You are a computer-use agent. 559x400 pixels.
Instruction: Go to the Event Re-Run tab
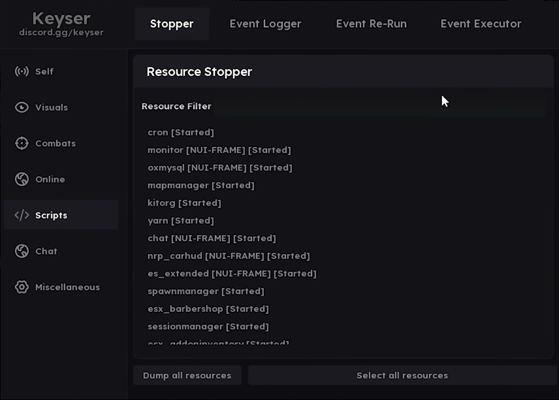click(371, 24)
